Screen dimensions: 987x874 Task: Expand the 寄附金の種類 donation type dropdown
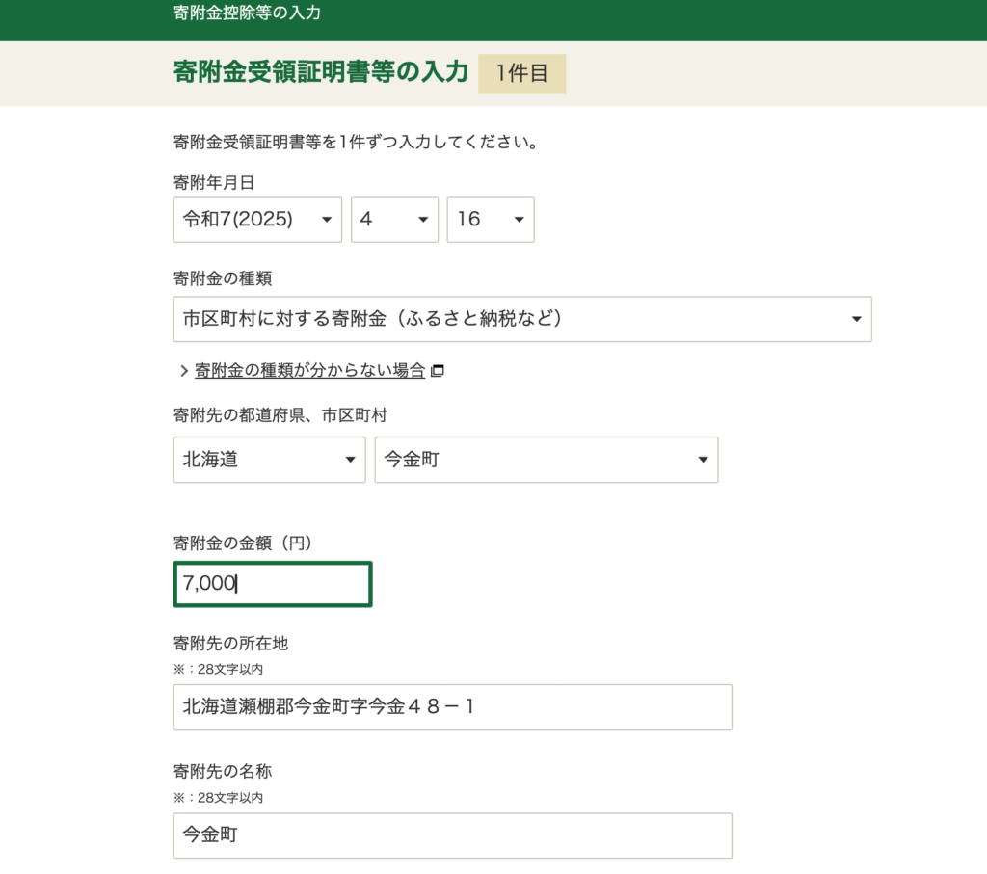(x=521, y=319)
